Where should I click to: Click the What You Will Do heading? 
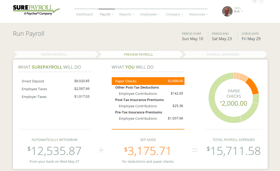coord(133,67)
